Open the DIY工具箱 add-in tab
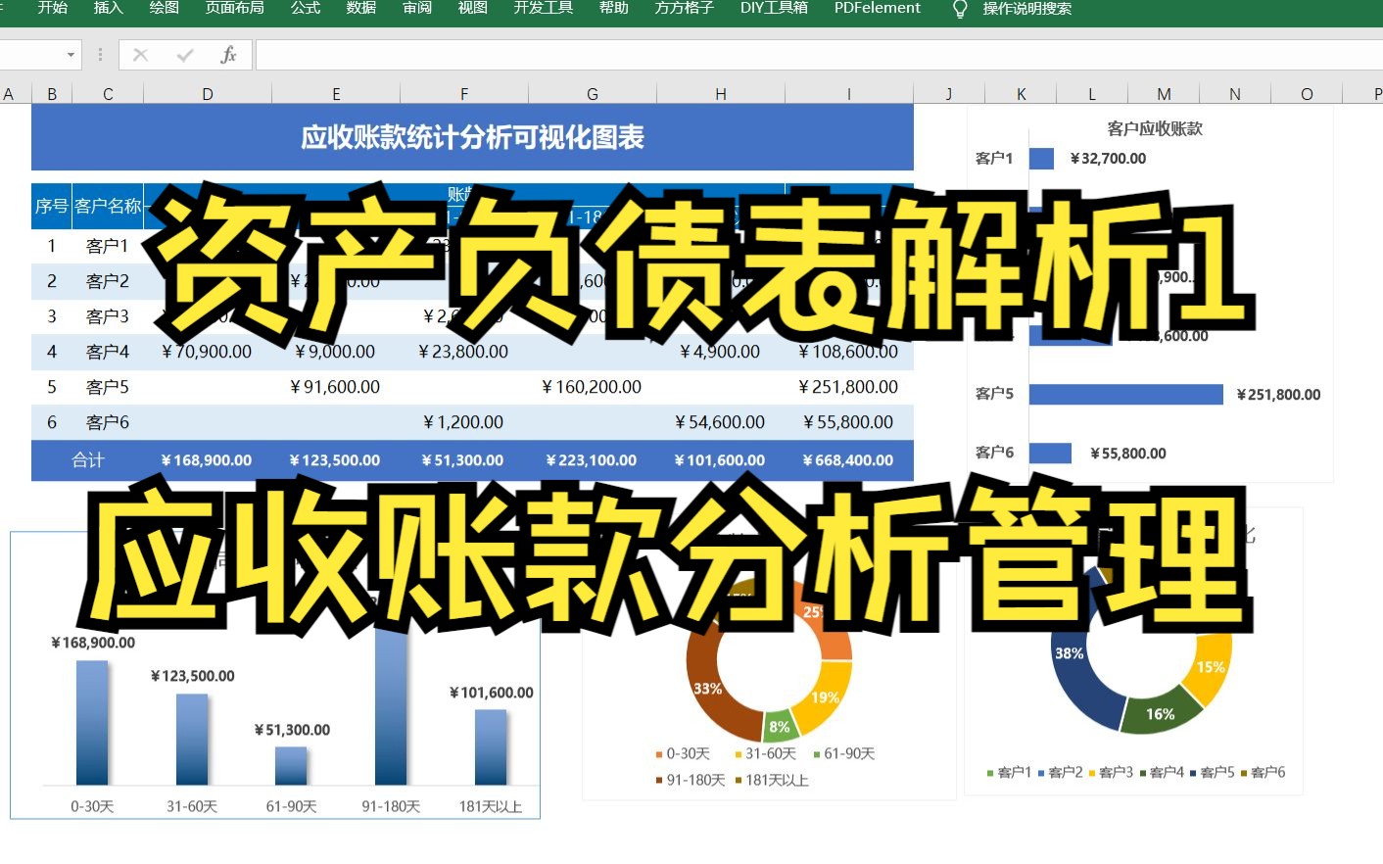This screenshot has width=1383, height=864. pos(774,9)
